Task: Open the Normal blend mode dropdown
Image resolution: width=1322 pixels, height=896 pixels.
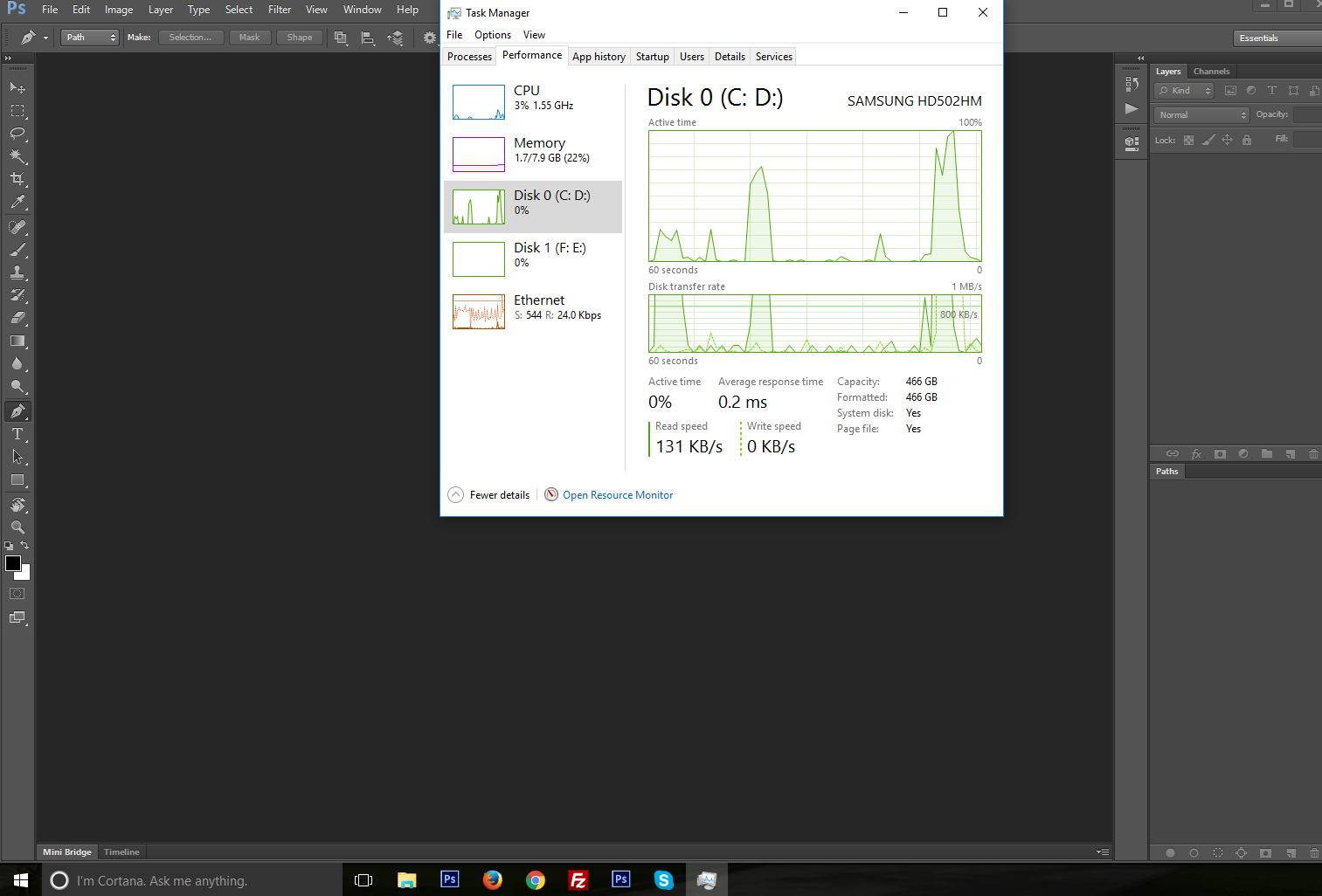Action: point(1202,115)
